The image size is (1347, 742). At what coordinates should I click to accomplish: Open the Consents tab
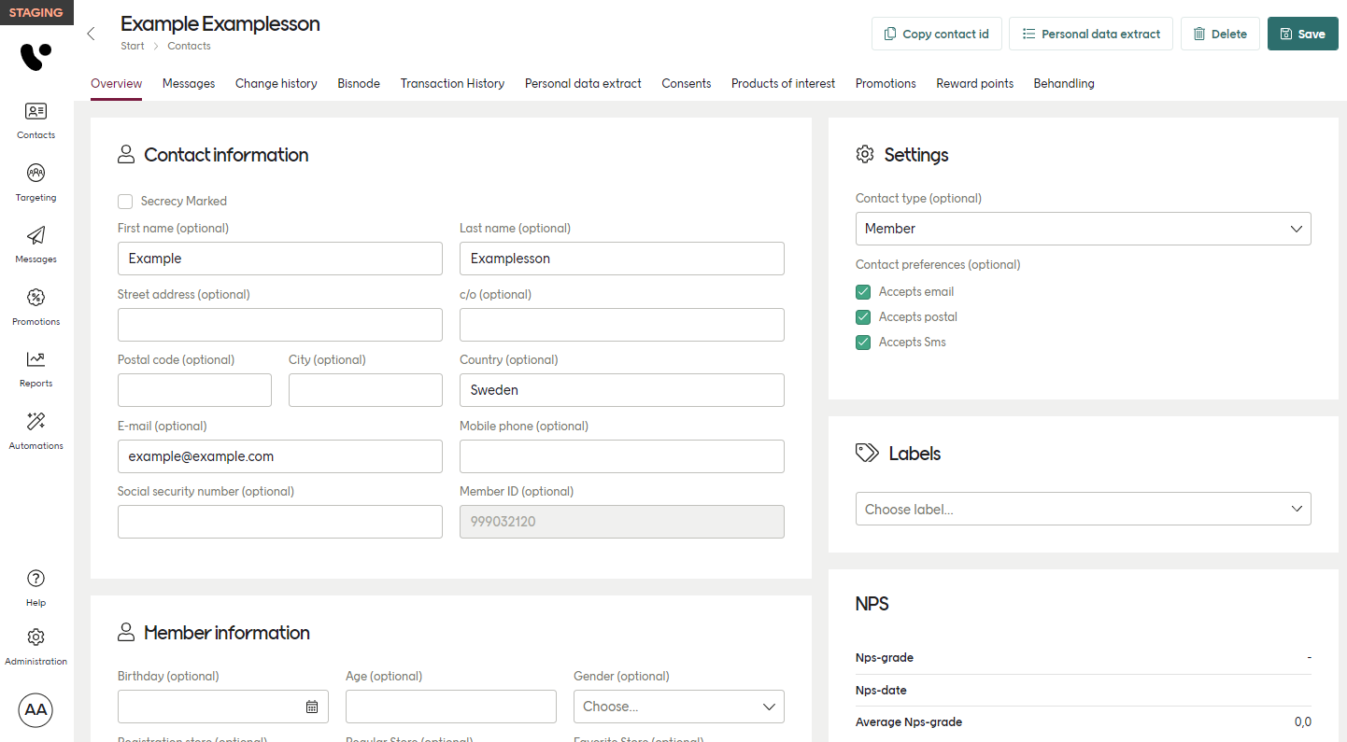coord(687,83)
